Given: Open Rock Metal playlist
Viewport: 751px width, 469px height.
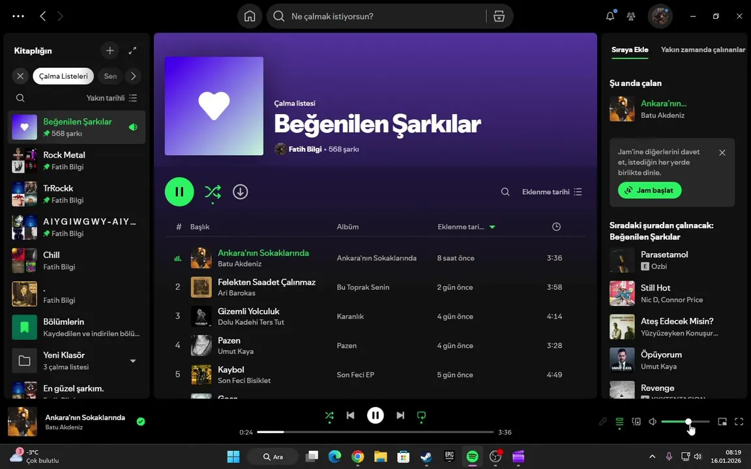Looking at the screenshot, I should (x=77, y=160).
